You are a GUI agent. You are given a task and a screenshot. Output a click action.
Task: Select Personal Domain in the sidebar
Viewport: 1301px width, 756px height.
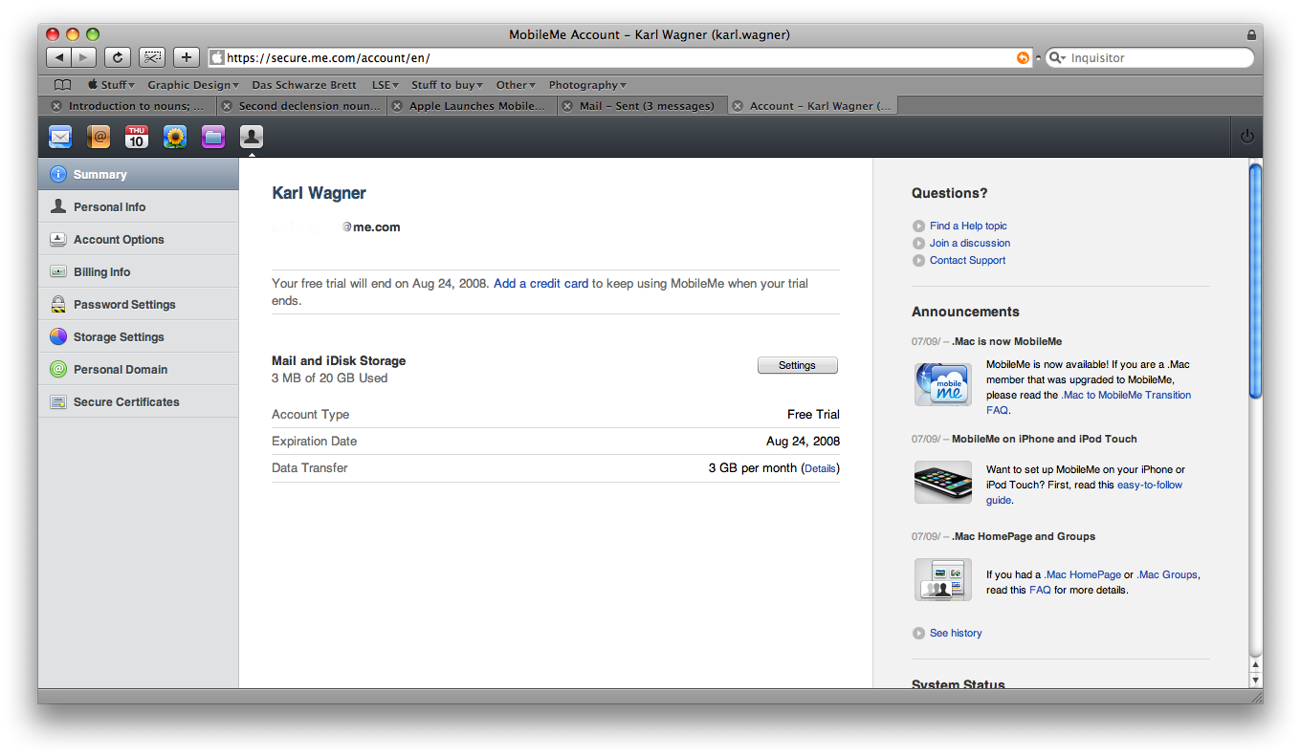[138, 369]
